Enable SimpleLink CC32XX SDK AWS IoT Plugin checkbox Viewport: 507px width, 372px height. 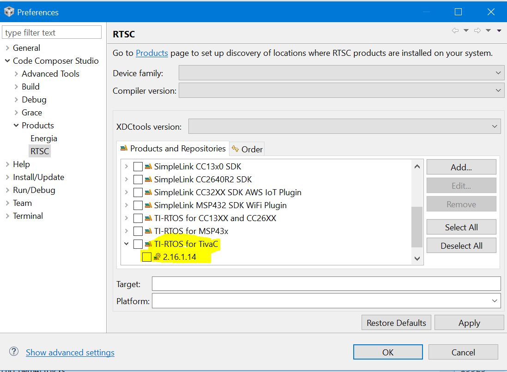pyautogui.click(x=138, y=192)
